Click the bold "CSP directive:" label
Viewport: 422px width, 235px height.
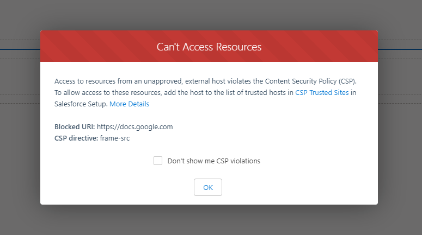[x=76, y=138]
